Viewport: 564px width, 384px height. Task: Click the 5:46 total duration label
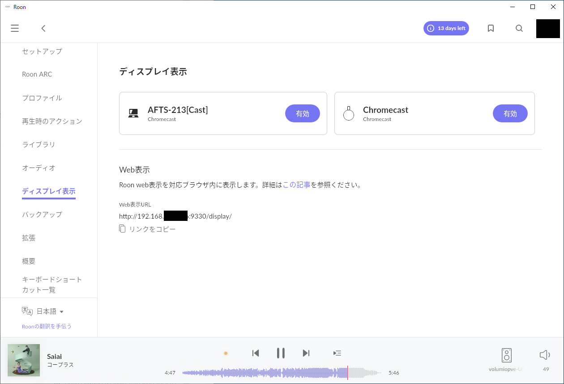(394, 373)
